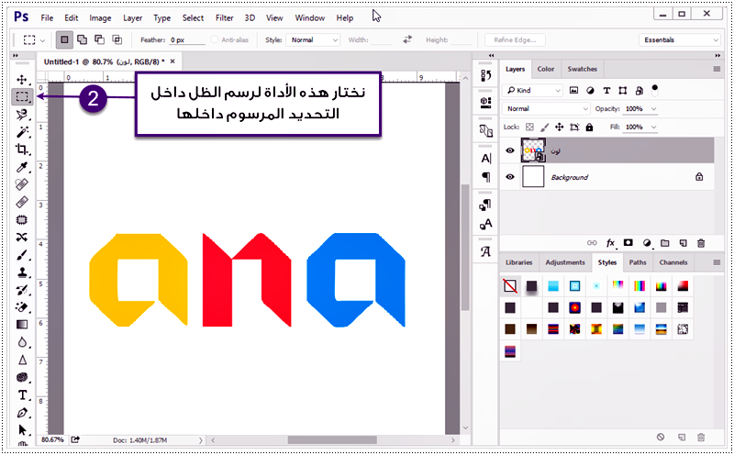Select the Move tool

pyautogui.click(x=21, y=79)
